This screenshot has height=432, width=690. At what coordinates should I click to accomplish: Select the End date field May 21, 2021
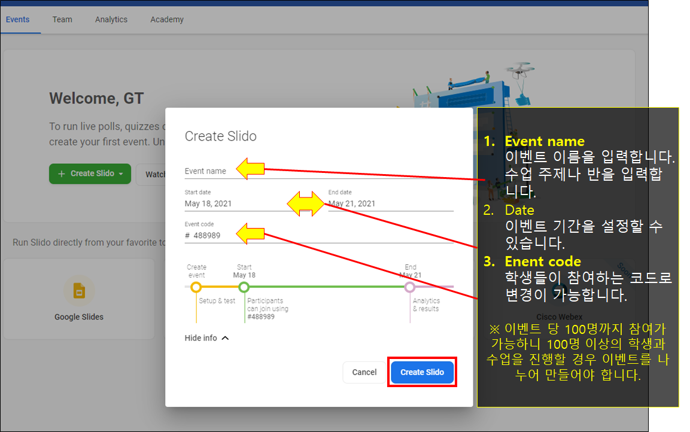391,203
